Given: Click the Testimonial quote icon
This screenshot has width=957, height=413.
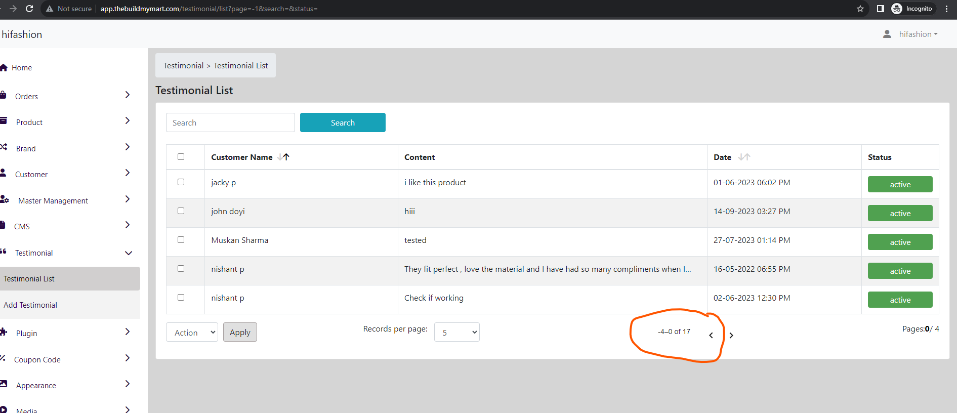Looking at the screenshot, I should pyautogui.click(x=3, y=251).
